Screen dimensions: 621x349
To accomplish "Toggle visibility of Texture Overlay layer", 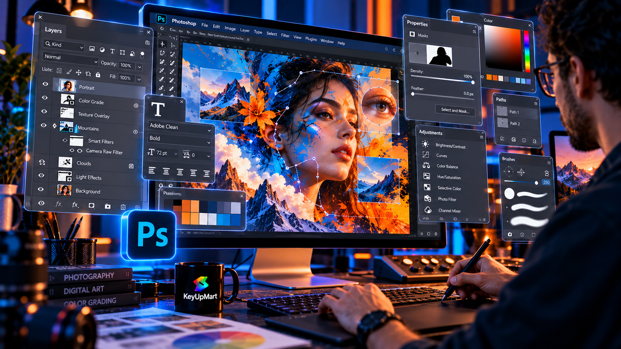I will [44, 111].
